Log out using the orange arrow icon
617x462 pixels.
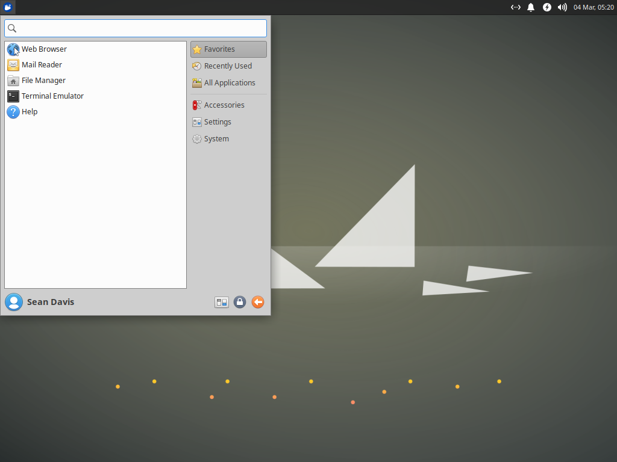(x=257, y=302)
